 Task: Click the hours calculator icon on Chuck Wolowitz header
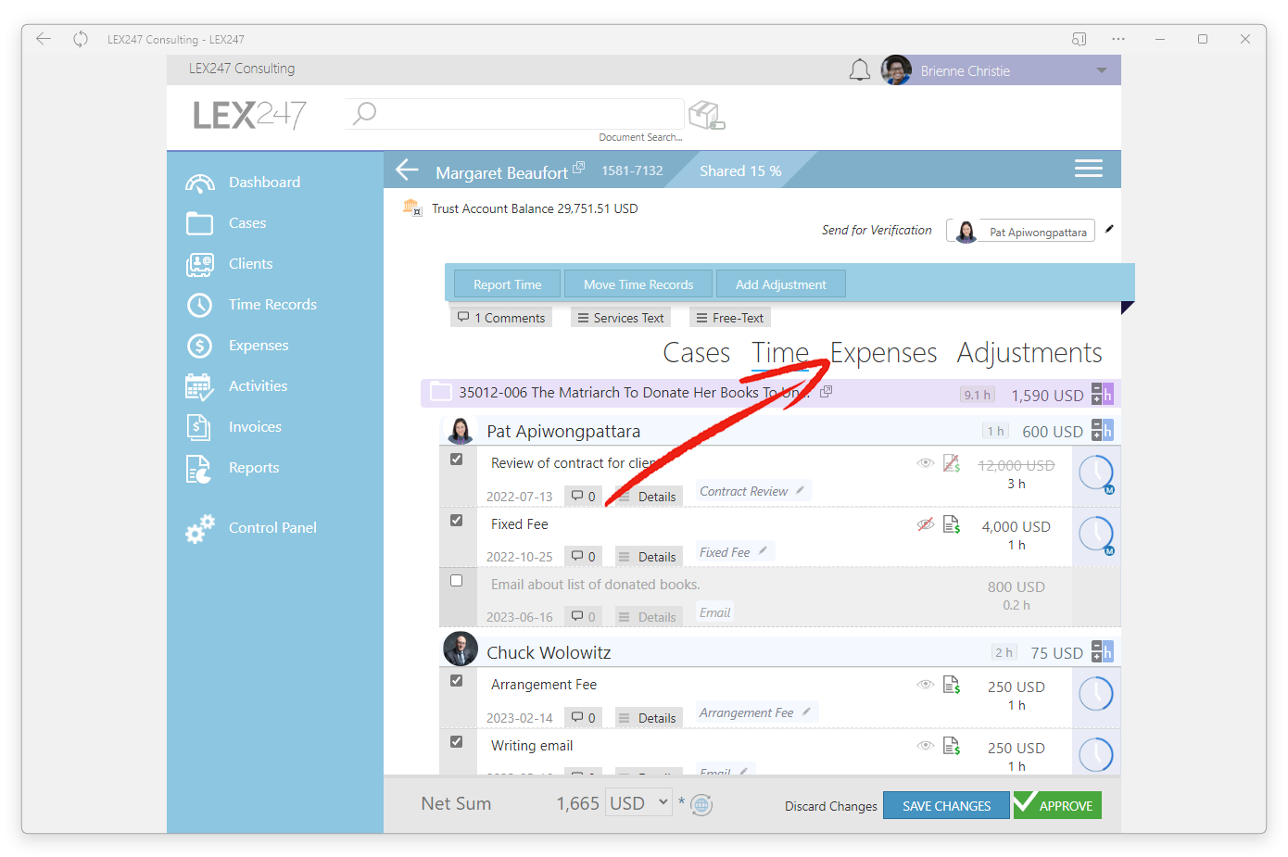pos(1102,651)
